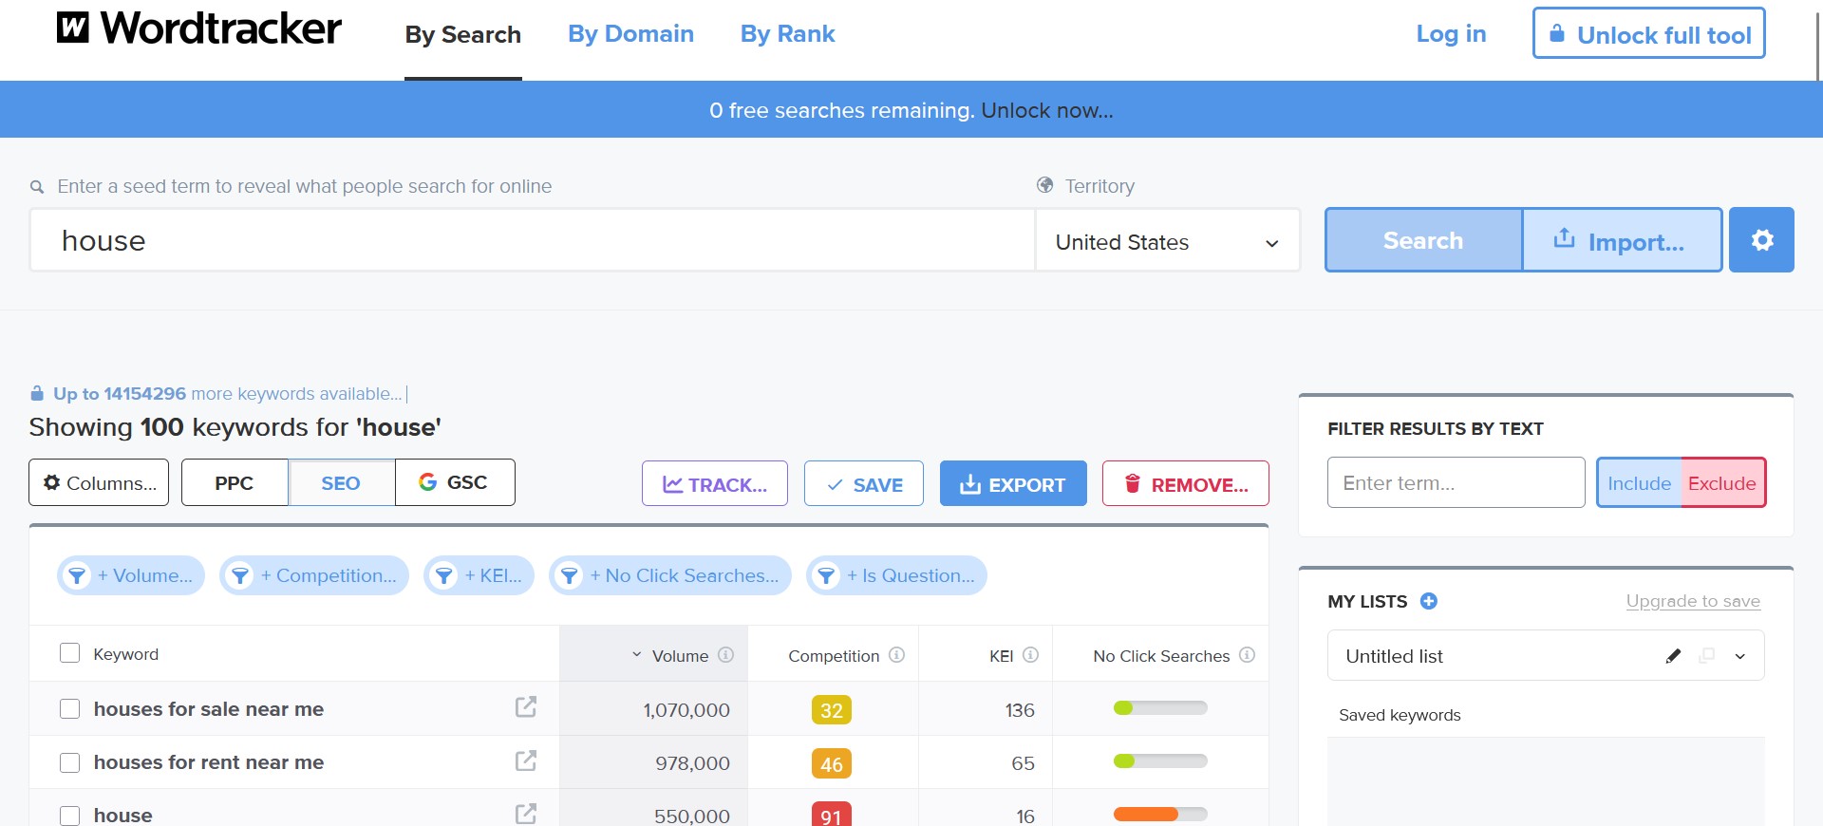1823x826 pixels.
Task: Click the KEI column info icon
Action: click(x=1030, y=655)
